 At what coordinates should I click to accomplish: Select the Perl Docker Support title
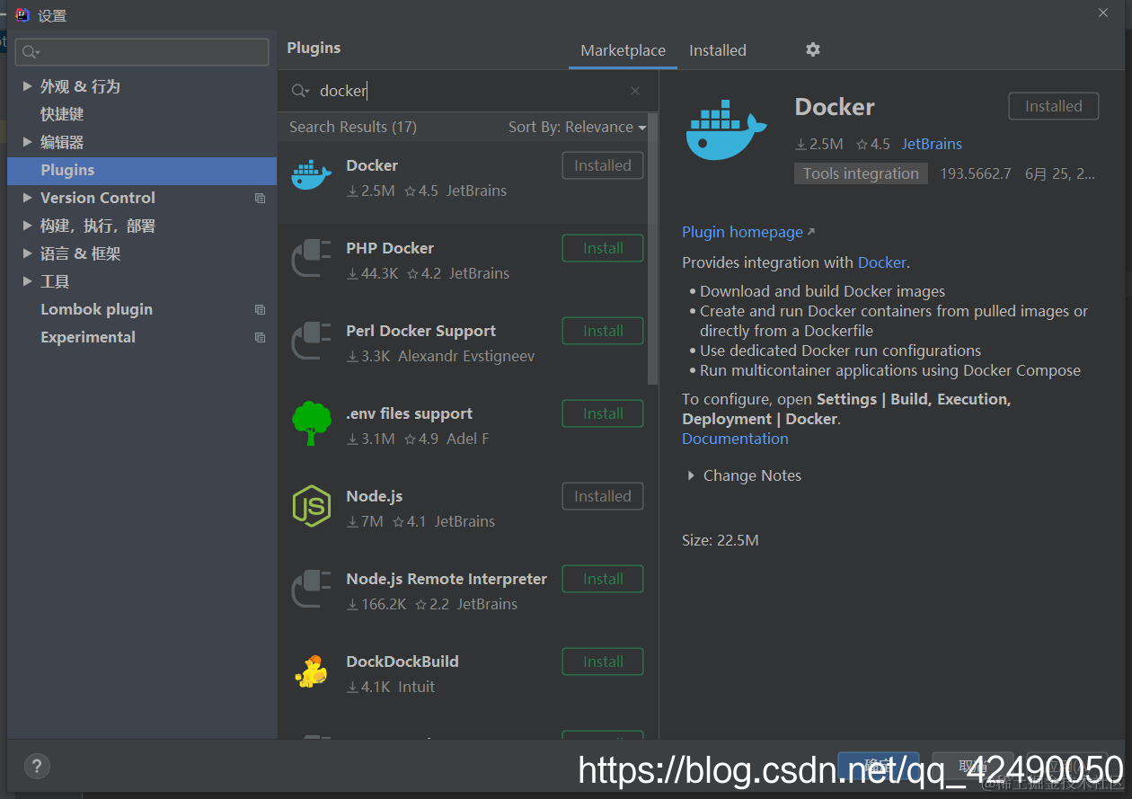click(x=420, y=331)
